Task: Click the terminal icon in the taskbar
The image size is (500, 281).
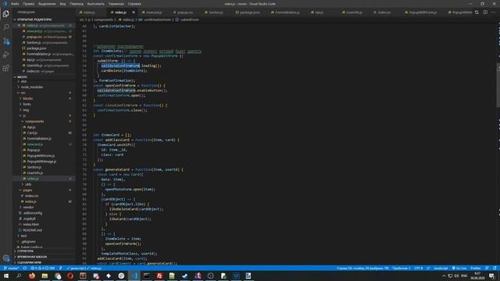Action: 147,276
